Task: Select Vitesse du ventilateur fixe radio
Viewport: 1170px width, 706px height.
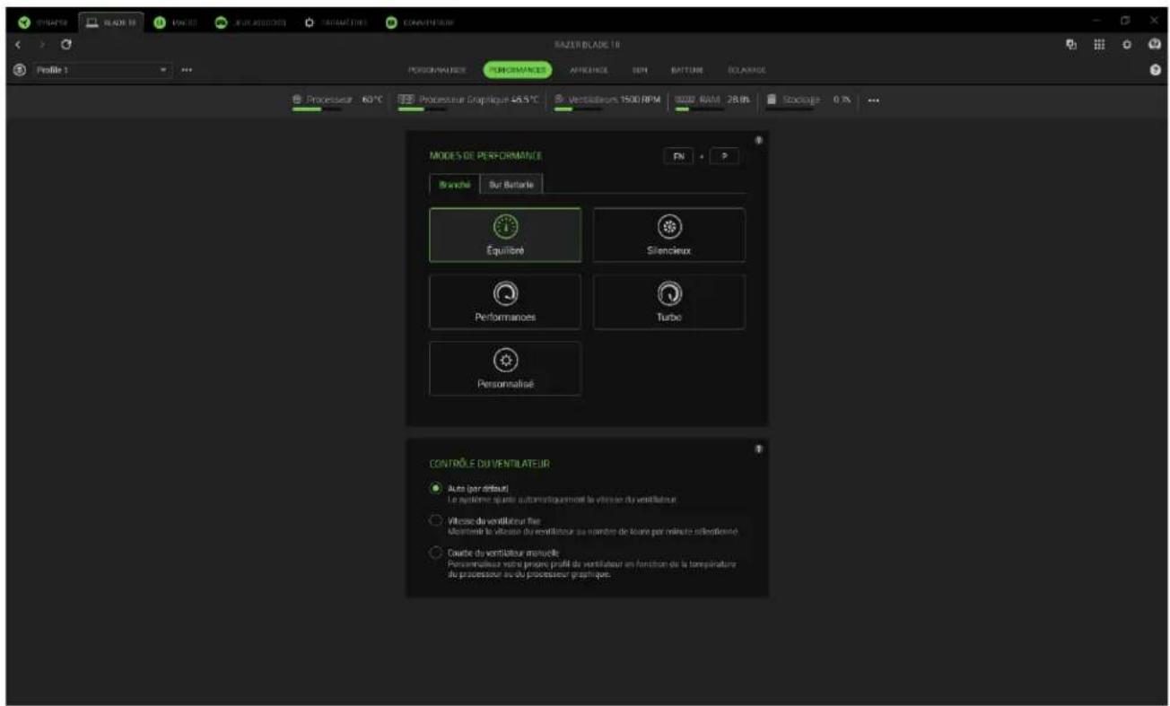Action: coord(436,520)
